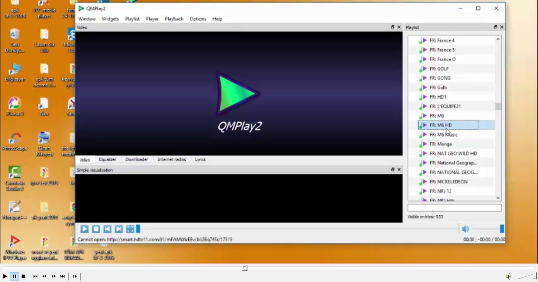Switch to the Lyrics tab
Screen dimensions: 538x282
[200, 159]
